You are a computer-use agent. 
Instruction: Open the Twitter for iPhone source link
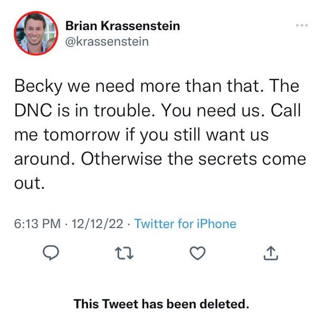(x=185, y=224)
